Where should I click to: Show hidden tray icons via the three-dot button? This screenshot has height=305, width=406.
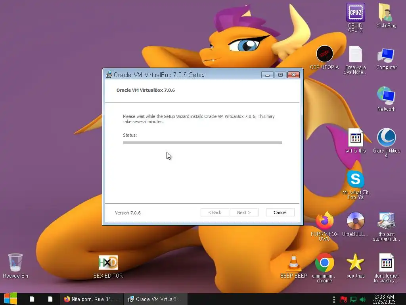coord(334,299)
